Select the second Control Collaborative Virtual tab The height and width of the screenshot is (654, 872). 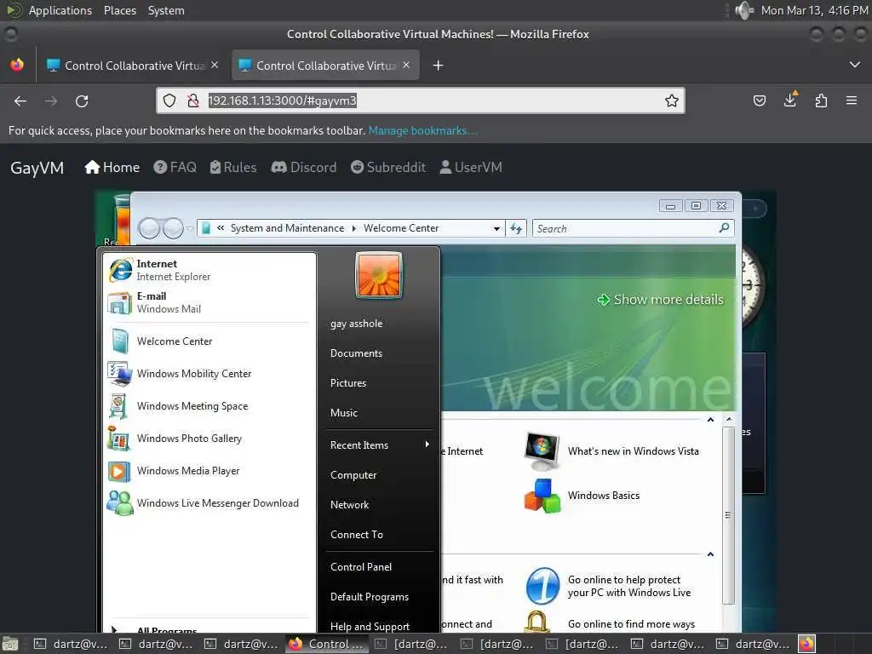pyautogui.click(x=325, y=66)
